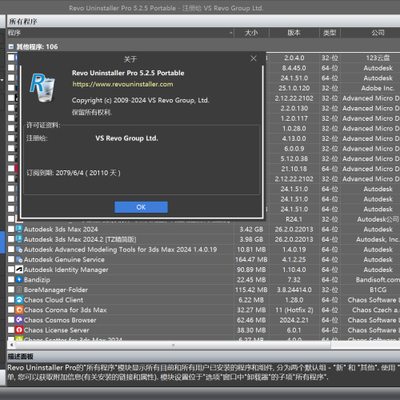Select the Bandizip program name
Image resolution: width=400 pixels, height=400 pixels.
tap(37, 280)
